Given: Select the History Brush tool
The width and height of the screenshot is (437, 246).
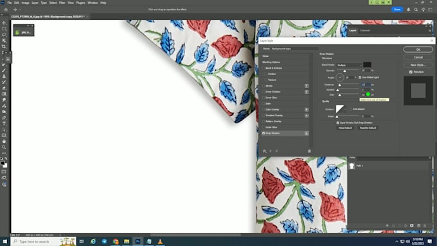Looking at the screenshot, I should point(4,82).
